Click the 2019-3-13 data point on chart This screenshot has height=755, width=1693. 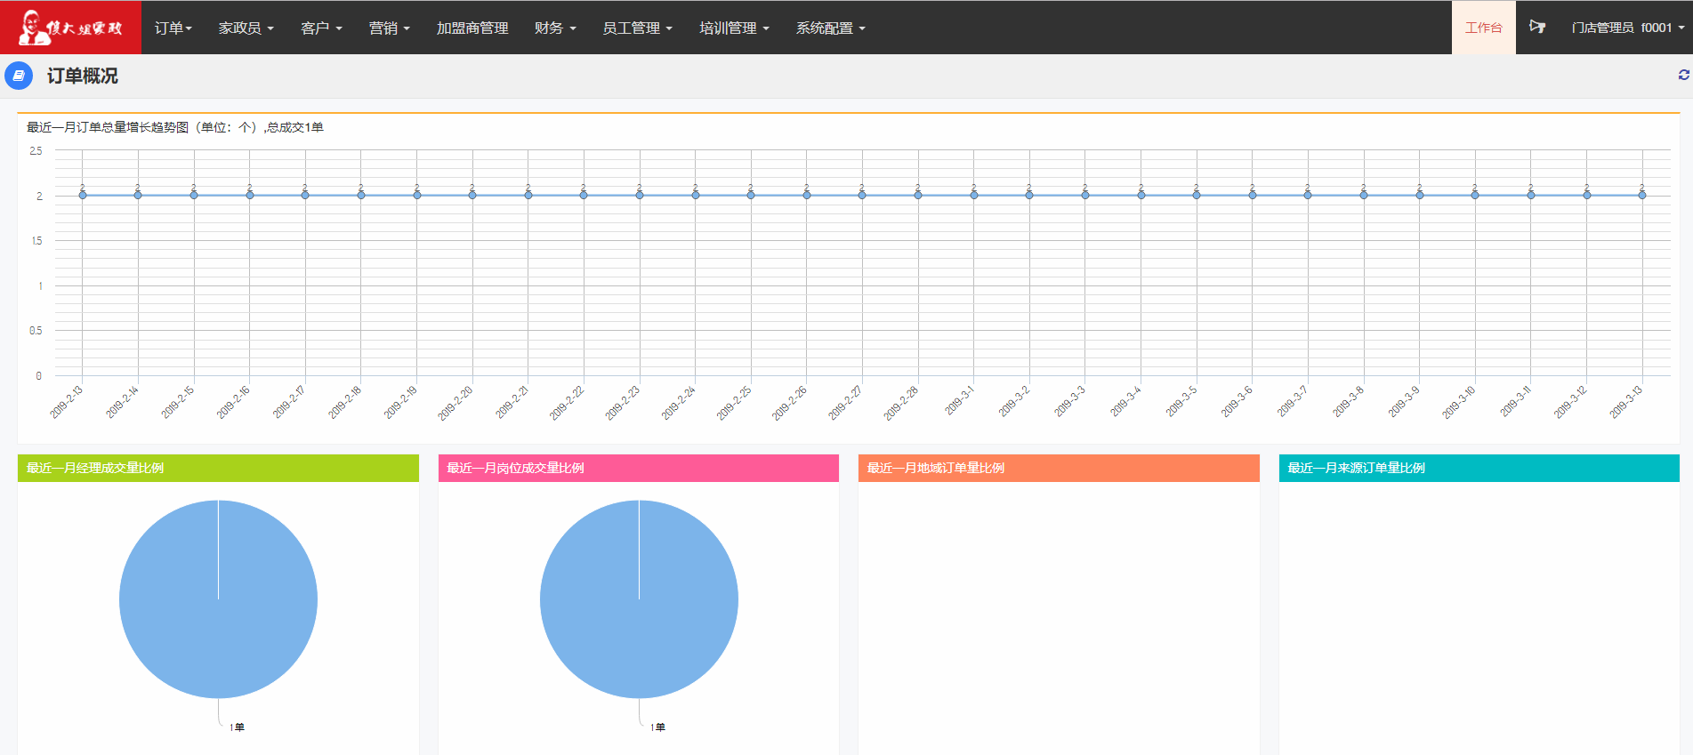(1641, 195)
